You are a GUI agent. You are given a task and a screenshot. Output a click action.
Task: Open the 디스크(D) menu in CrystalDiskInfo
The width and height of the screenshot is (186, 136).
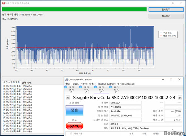pyautogui.click(x=101, y=84)
